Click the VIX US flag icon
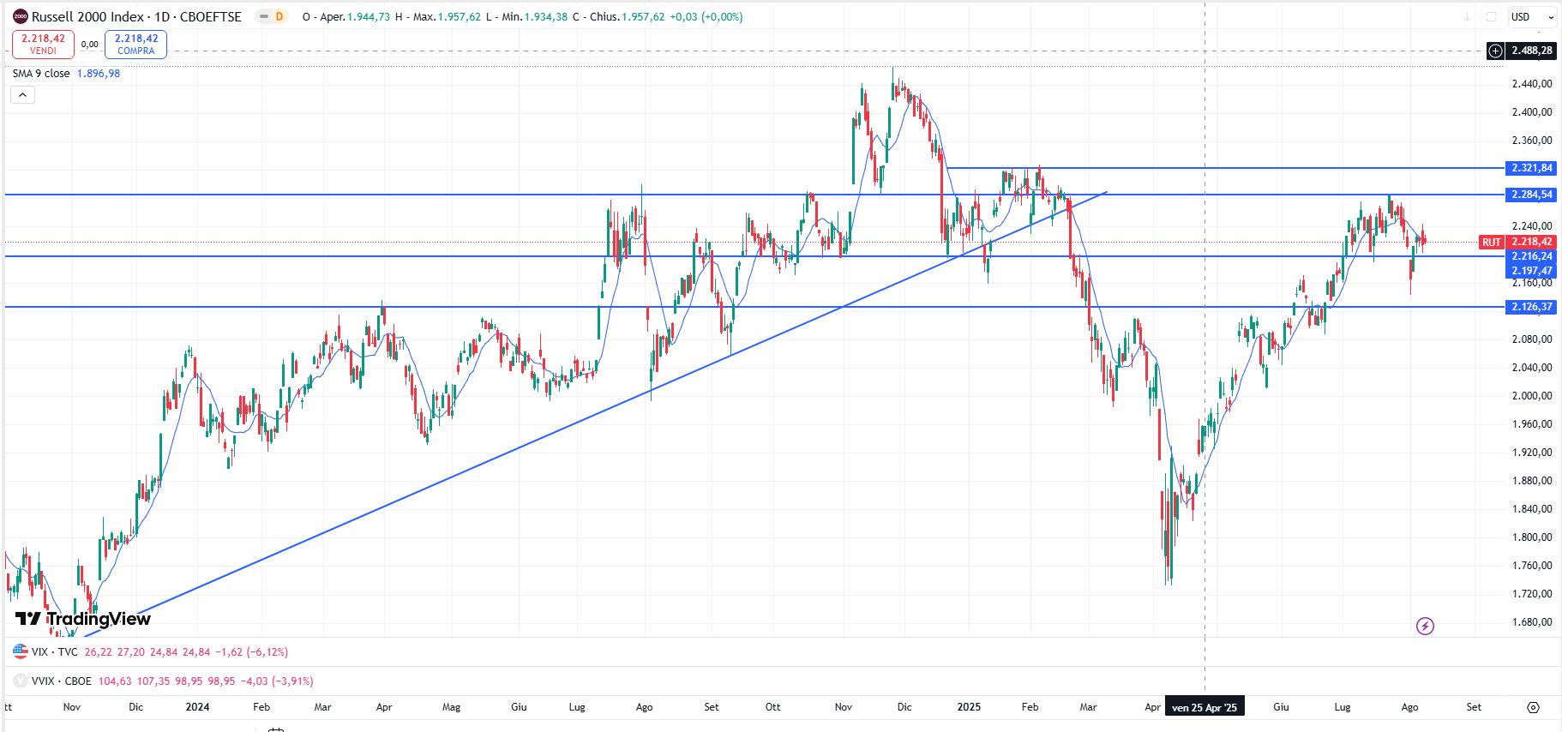 [20, 652]
